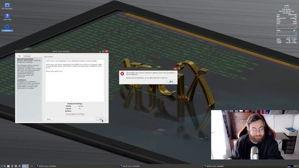Click the "General Instructions" heading in help pane
The width and height of the screenshot is (299, 168).
click(25, 59)
